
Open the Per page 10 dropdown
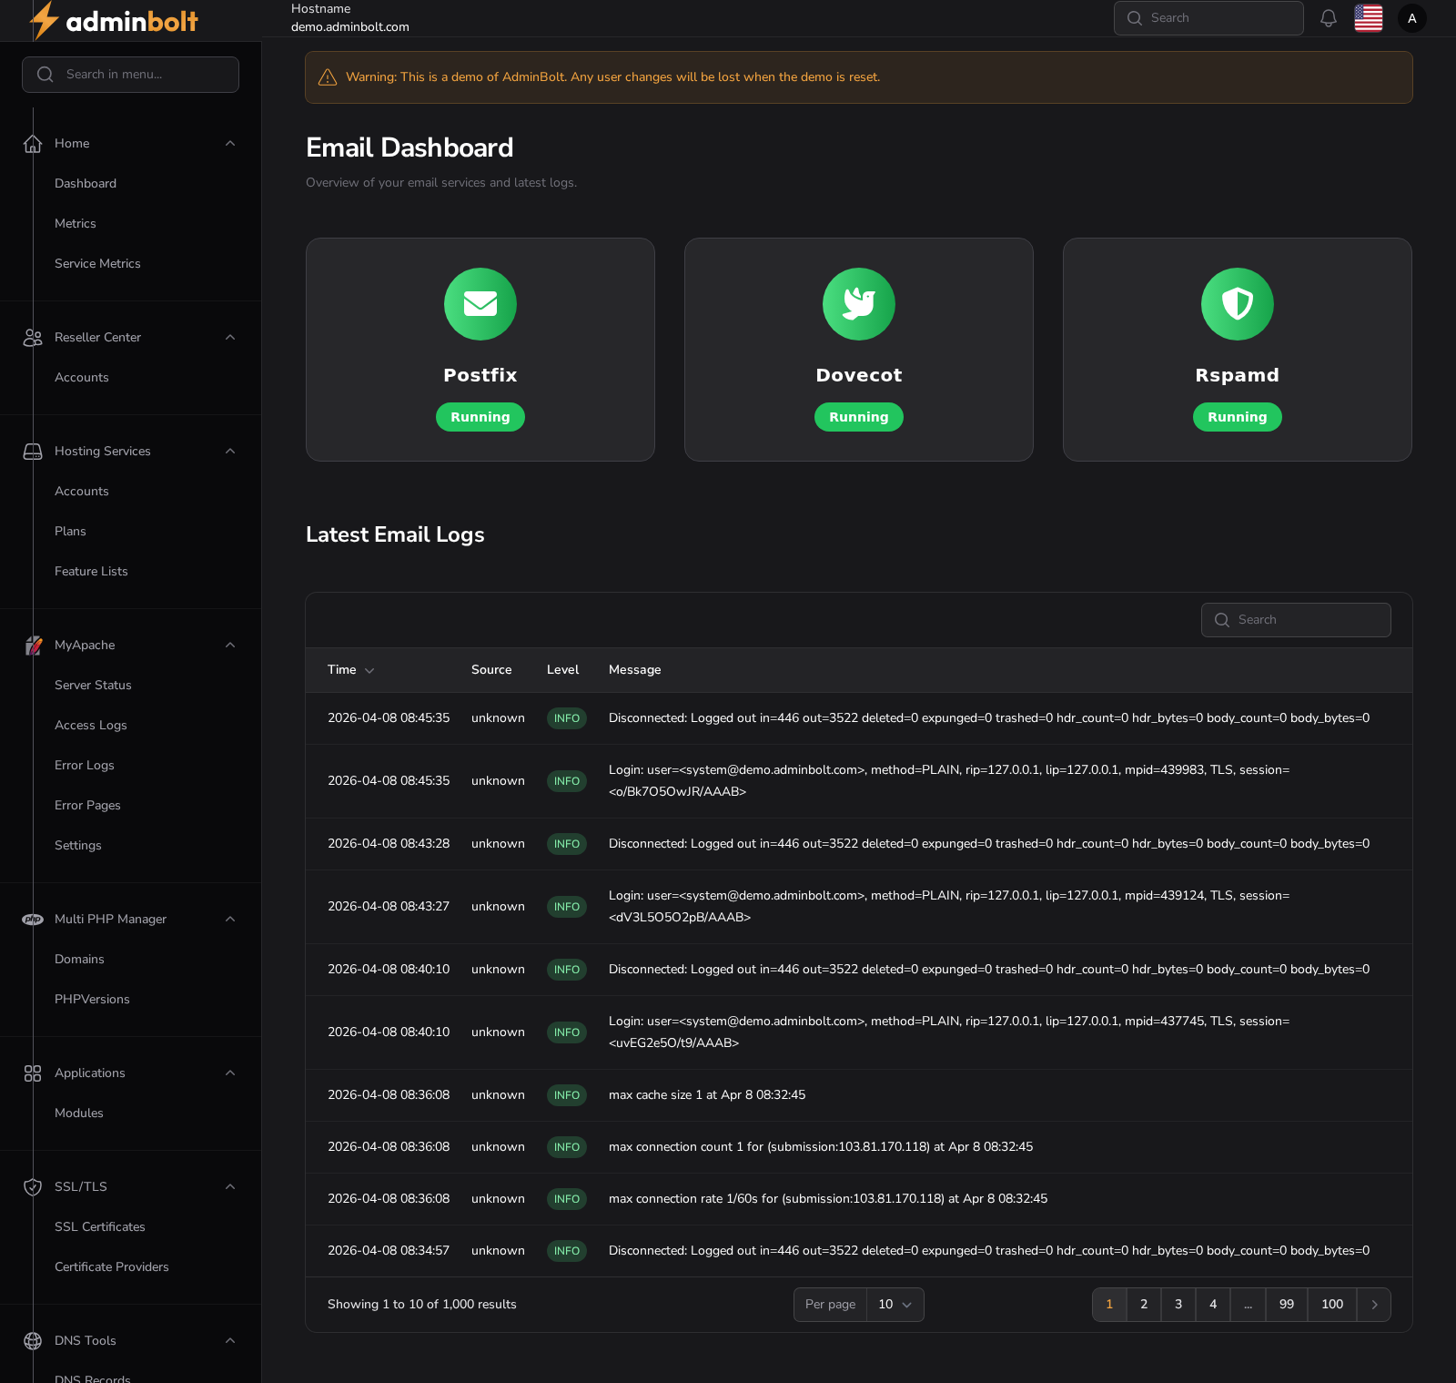point(895,1305)
